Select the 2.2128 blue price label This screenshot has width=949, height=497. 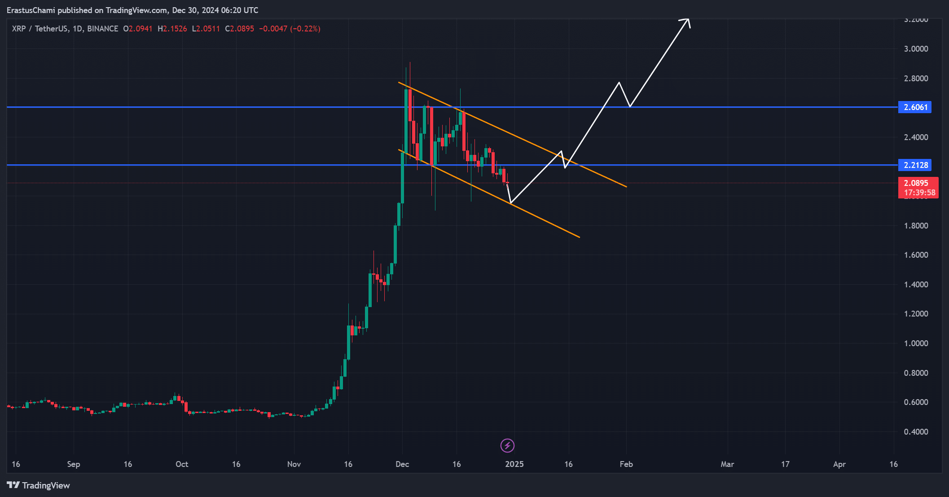tap(915, 165)
